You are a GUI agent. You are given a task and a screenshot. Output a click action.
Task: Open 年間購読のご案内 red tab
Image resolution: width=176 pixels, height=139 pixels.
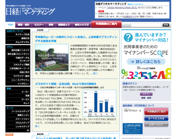pyautogui.click(x=106, y=24)
